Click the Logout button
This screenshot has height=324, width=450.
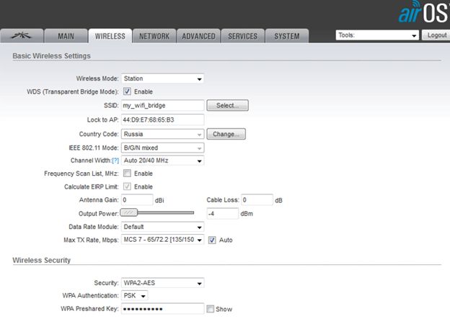point(437,35)
